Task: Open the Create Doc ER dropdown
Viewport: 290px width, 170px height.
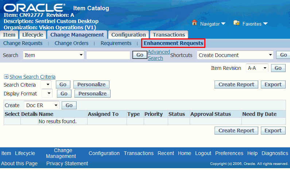Action: pos(42,105)
